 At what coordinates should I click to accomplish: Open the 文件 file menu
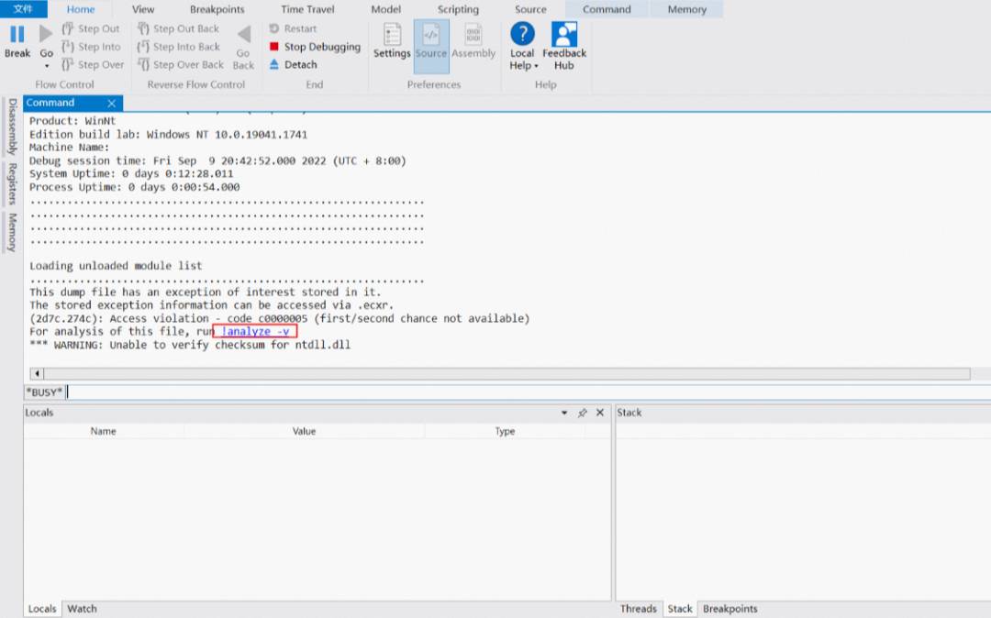(x=23, y=9)
